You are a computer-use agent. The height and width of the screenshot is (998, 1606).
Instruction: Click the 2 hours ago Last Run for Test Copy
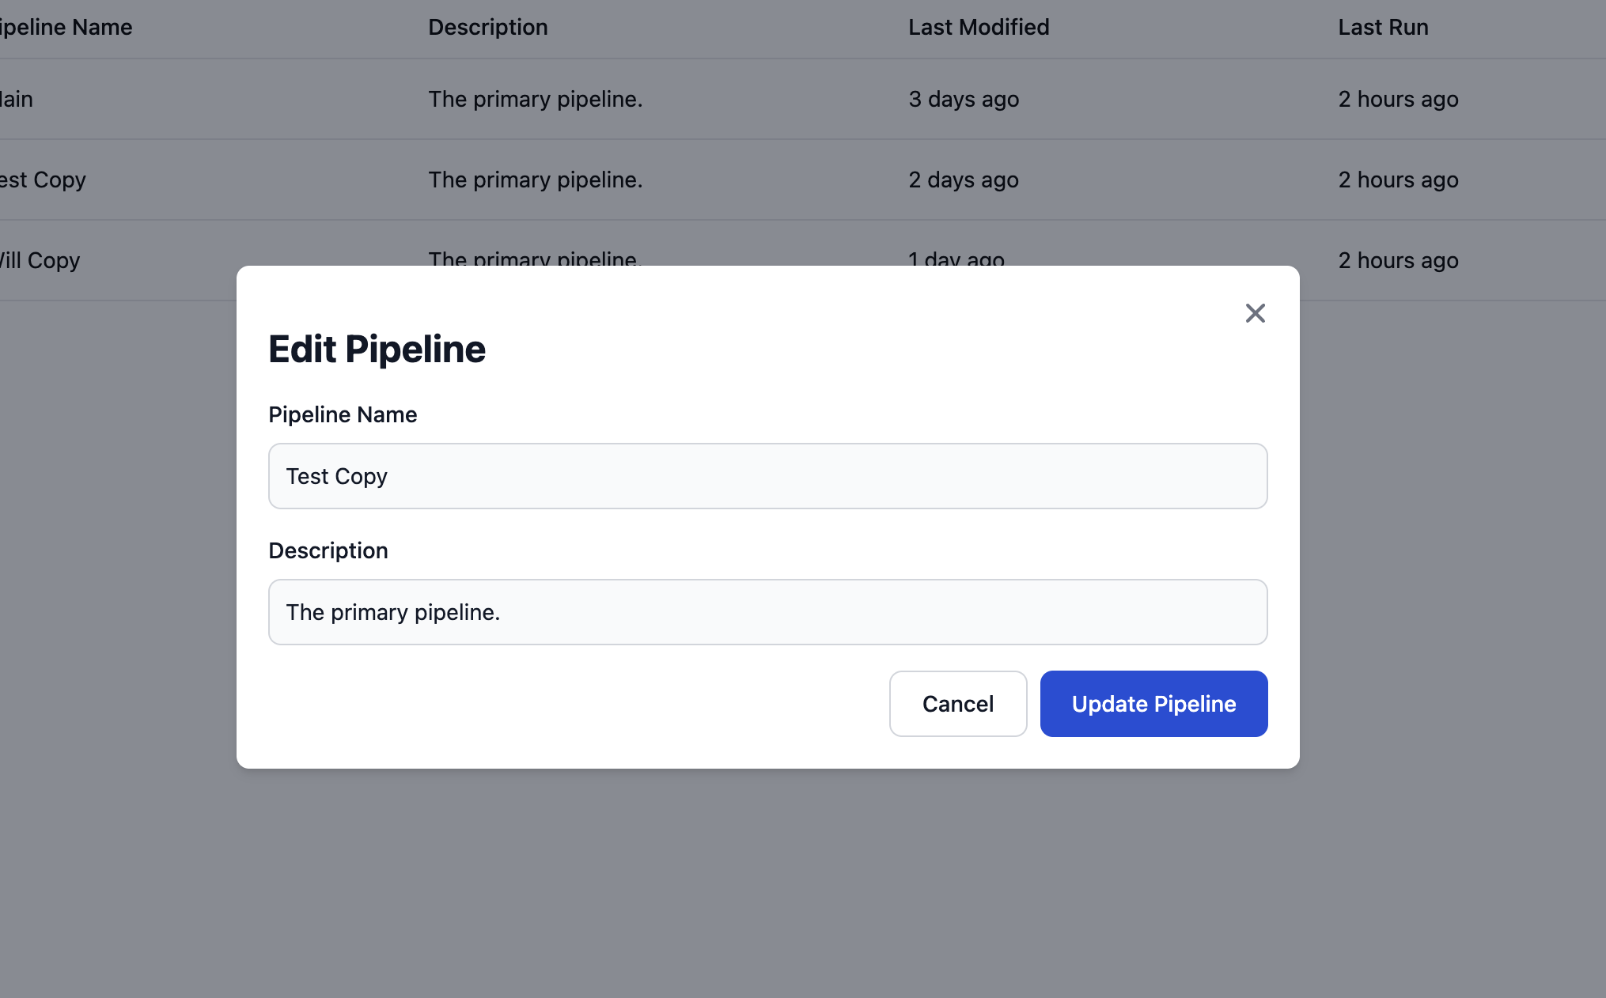[x=1397, y=180]
